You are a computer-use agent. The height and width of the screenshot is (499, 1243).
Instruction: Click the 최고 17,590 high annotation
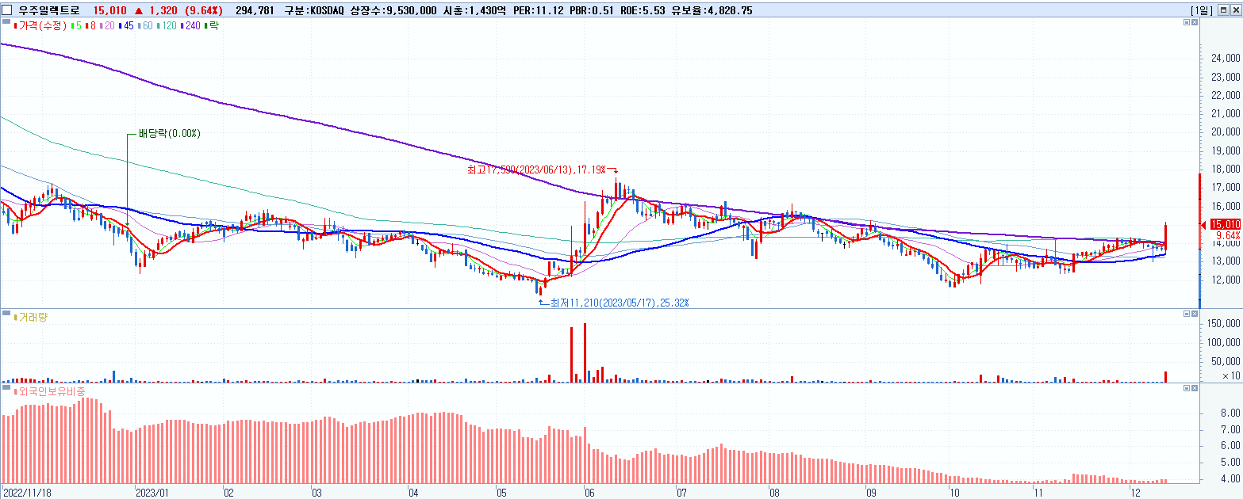[x=536, y=170]
